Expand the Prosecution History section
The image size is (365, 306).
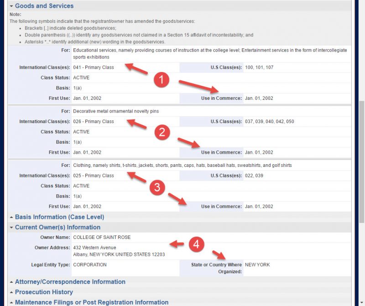43,292
